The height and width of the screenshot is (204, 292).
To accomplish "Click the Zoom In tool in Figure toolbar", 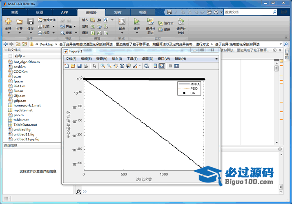I will [x=103, y=66].
